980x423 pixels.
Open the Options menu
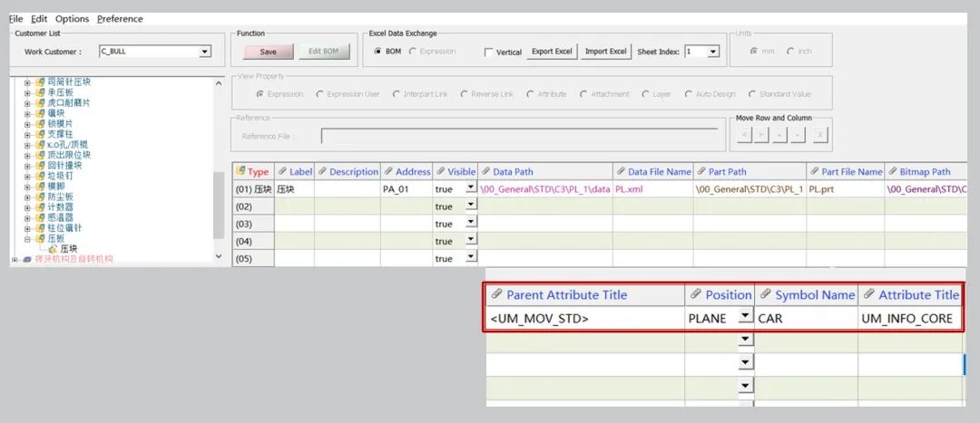72,19
